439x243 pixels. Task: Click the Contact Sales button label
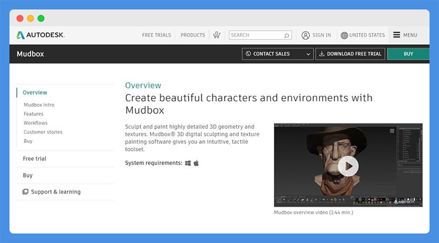[x=271, y=54]
